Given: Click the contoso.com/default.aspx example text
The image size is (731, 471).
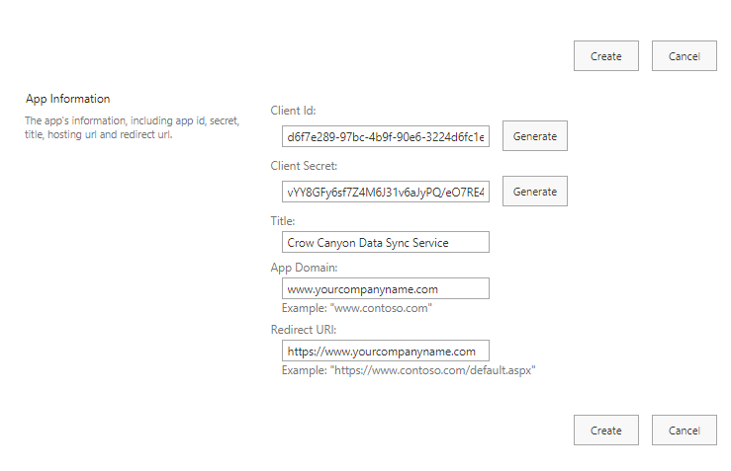Looking at the screenshot, I should coord(408,370).
